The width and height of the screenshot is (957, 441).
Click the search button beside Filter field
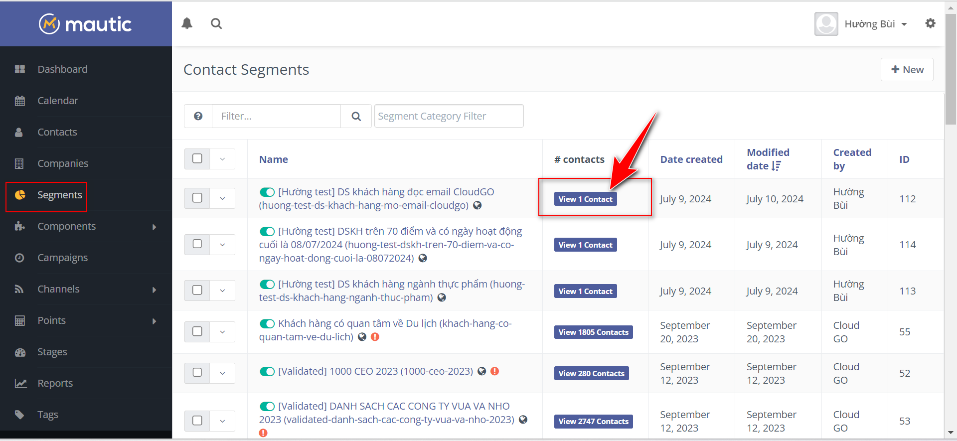click(356, 116)
